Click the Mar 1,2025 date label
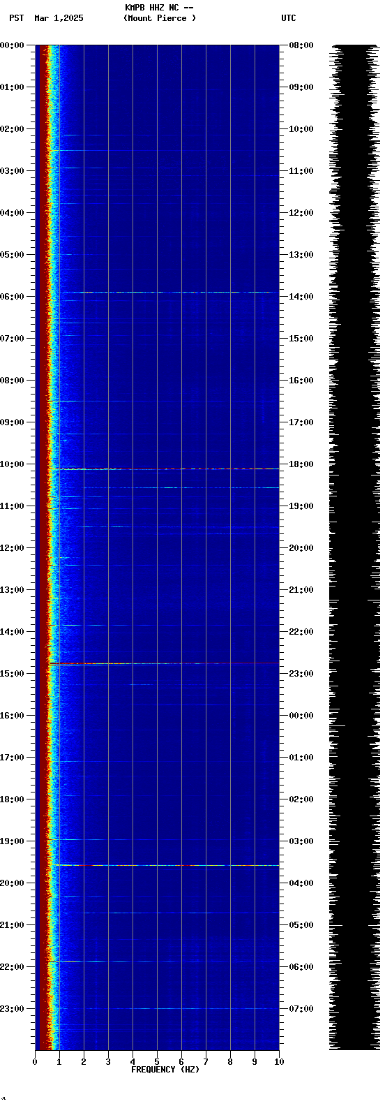 59,18
